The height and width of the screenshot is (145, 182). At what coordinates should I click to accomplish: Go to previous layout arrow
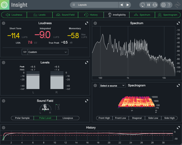point(121,5)
